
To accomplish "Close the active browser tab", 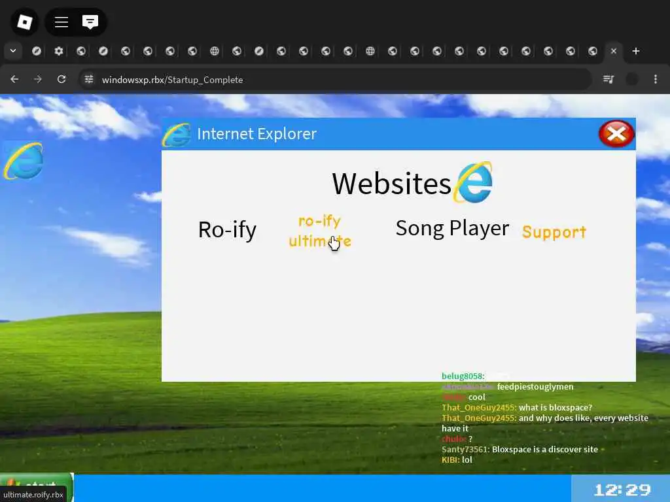I will pyautogui.click(x=614, y=51).
